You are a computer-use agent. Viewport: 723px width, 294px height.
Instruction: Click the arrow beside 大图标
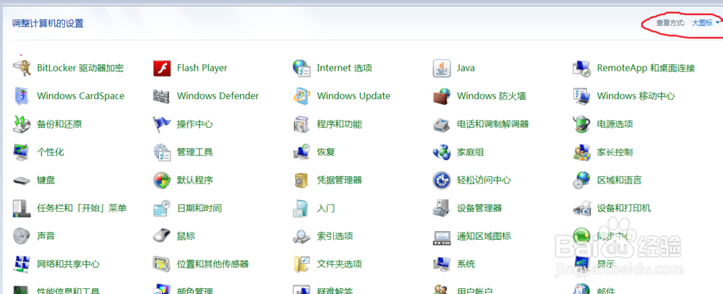[x=717, y=23]
